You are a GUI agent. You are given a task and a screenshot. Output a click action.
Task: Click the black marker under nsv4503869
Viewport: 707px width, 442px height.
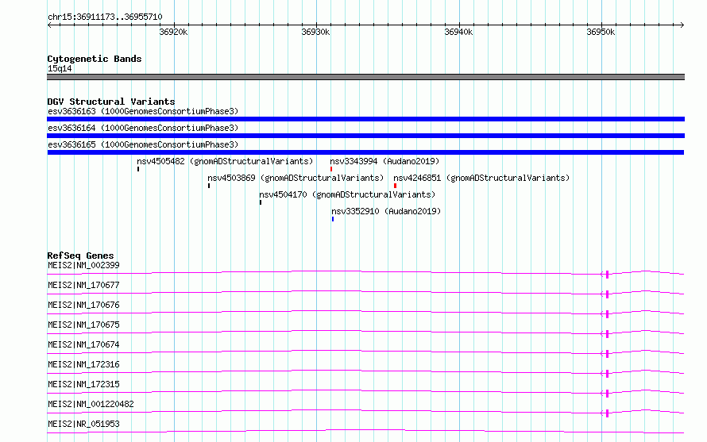point(209,186)
